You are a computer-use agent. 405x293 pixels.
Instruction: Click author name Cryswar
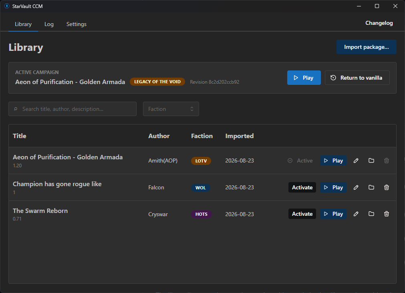pyautogui.click(x=158, y=214)
